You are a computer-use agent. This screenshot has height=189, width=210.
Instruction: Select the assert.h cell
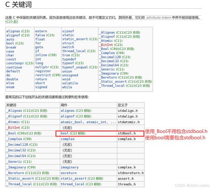pyautogui.click(x=131, y=178)
